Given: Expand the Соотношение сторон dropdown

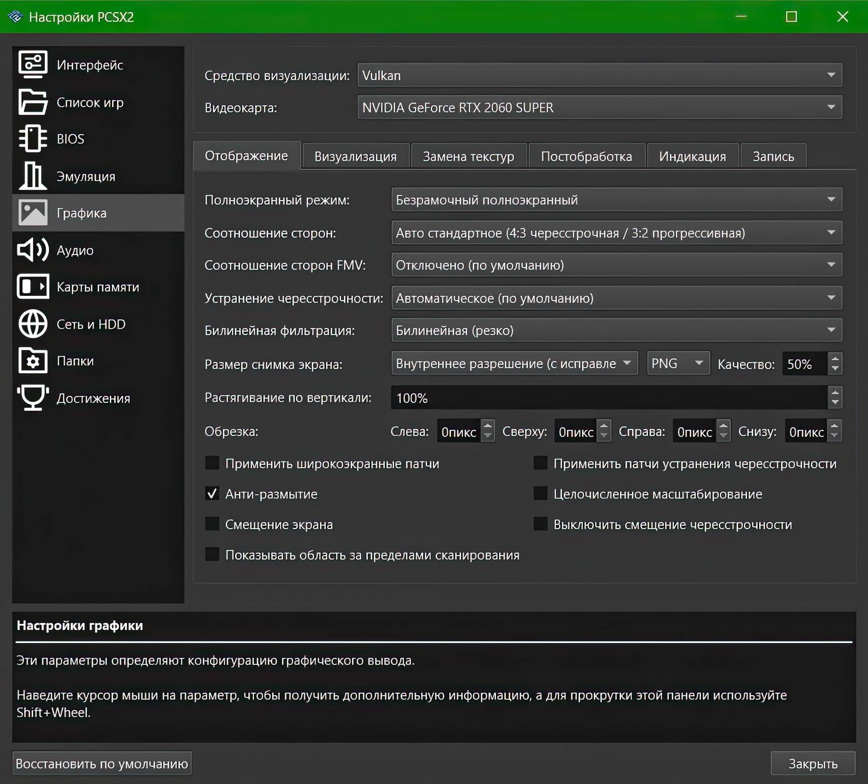Looking at the screenshot, I should click(617, 232).
